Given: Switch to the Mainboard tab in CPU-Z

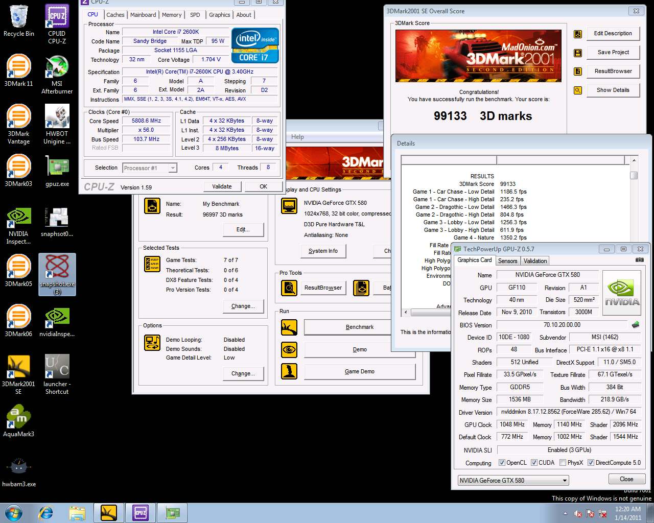Looking at the screenshot, I should click(x=143, y=15).
